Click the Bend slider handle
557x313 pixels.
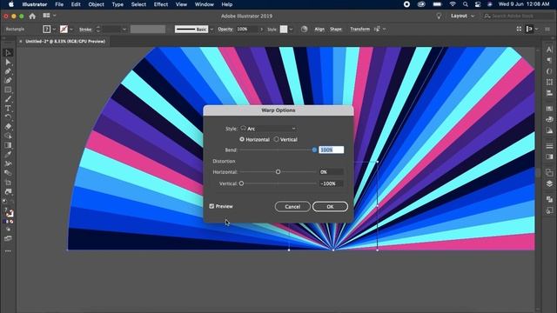click(x=314, y=150)
